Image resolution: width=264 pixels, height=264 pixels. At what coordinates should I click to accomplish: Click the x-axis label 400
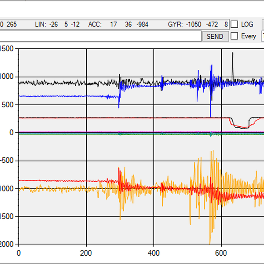(154, 253)
